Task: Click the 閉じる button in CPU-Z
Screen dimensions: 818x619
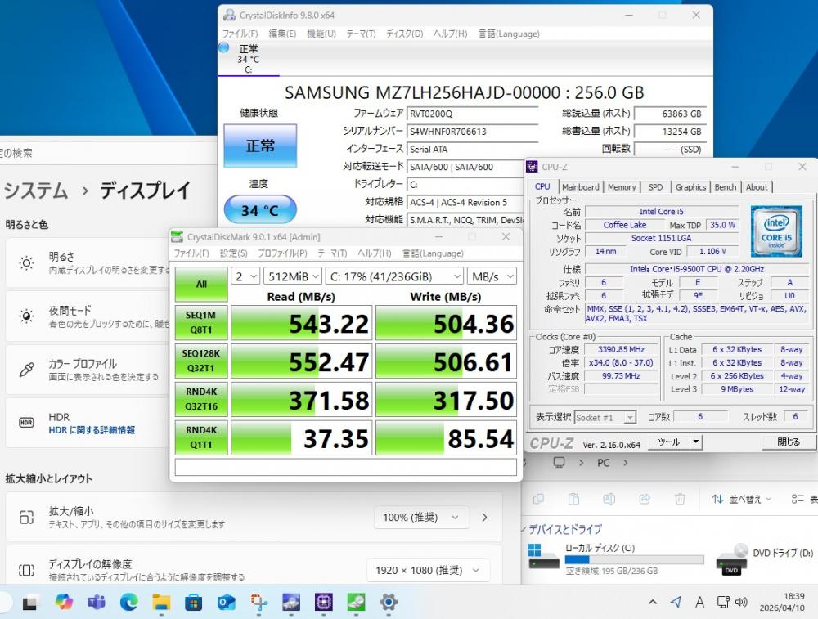Action: (x=789, y=442)
